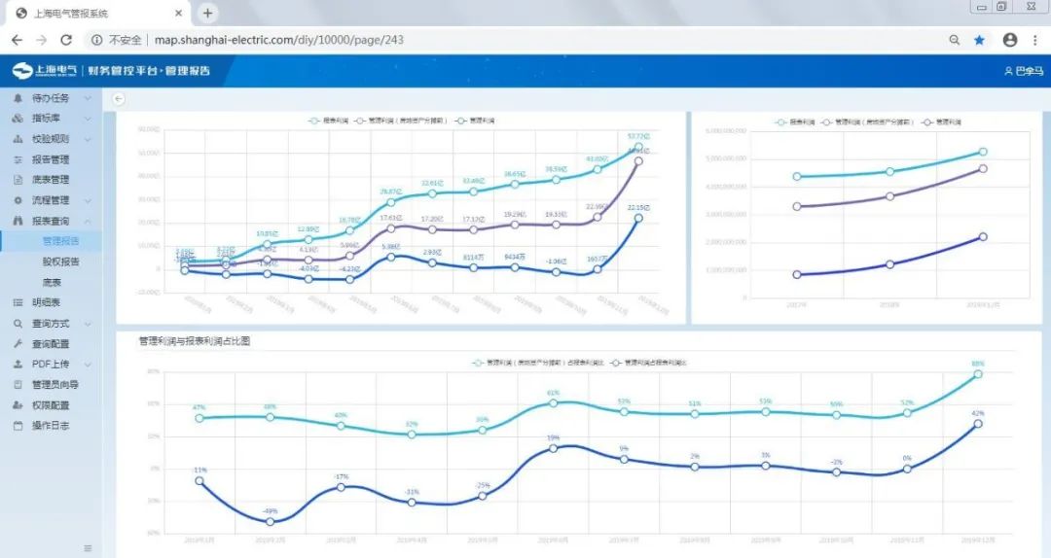Click the 巴学马 user account link
This screenshot has height=558, width=1051.
tap(1024, 70)
